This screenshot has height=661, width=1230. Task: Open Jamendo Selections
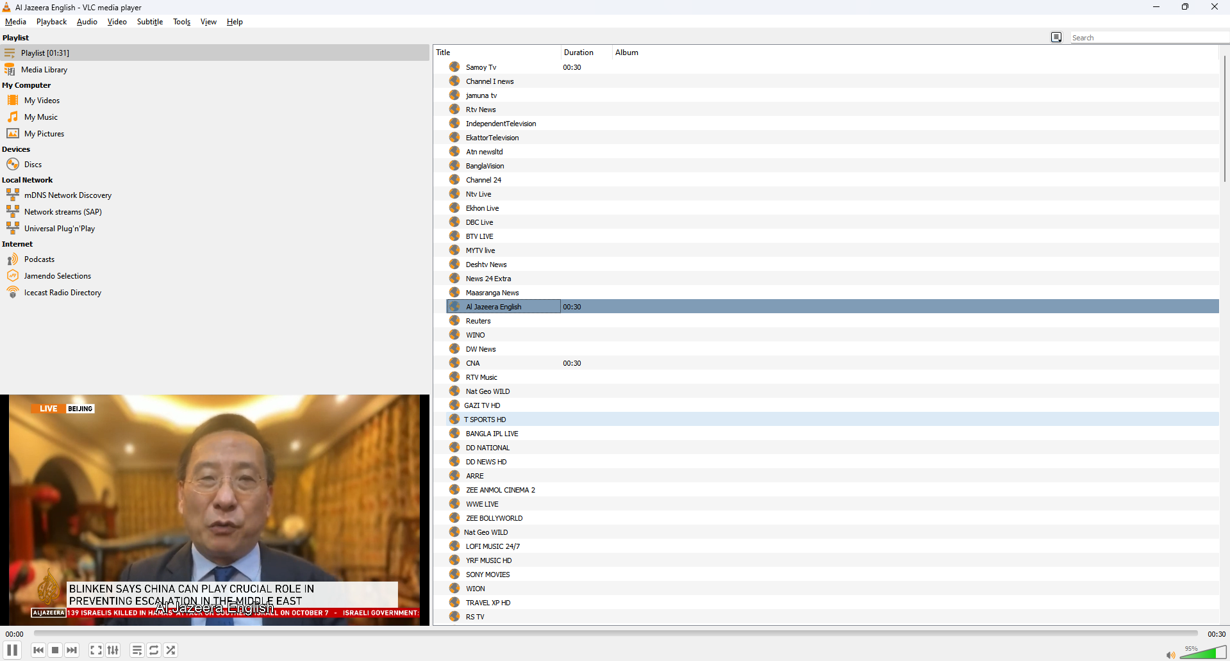click(x=58, y=276)
